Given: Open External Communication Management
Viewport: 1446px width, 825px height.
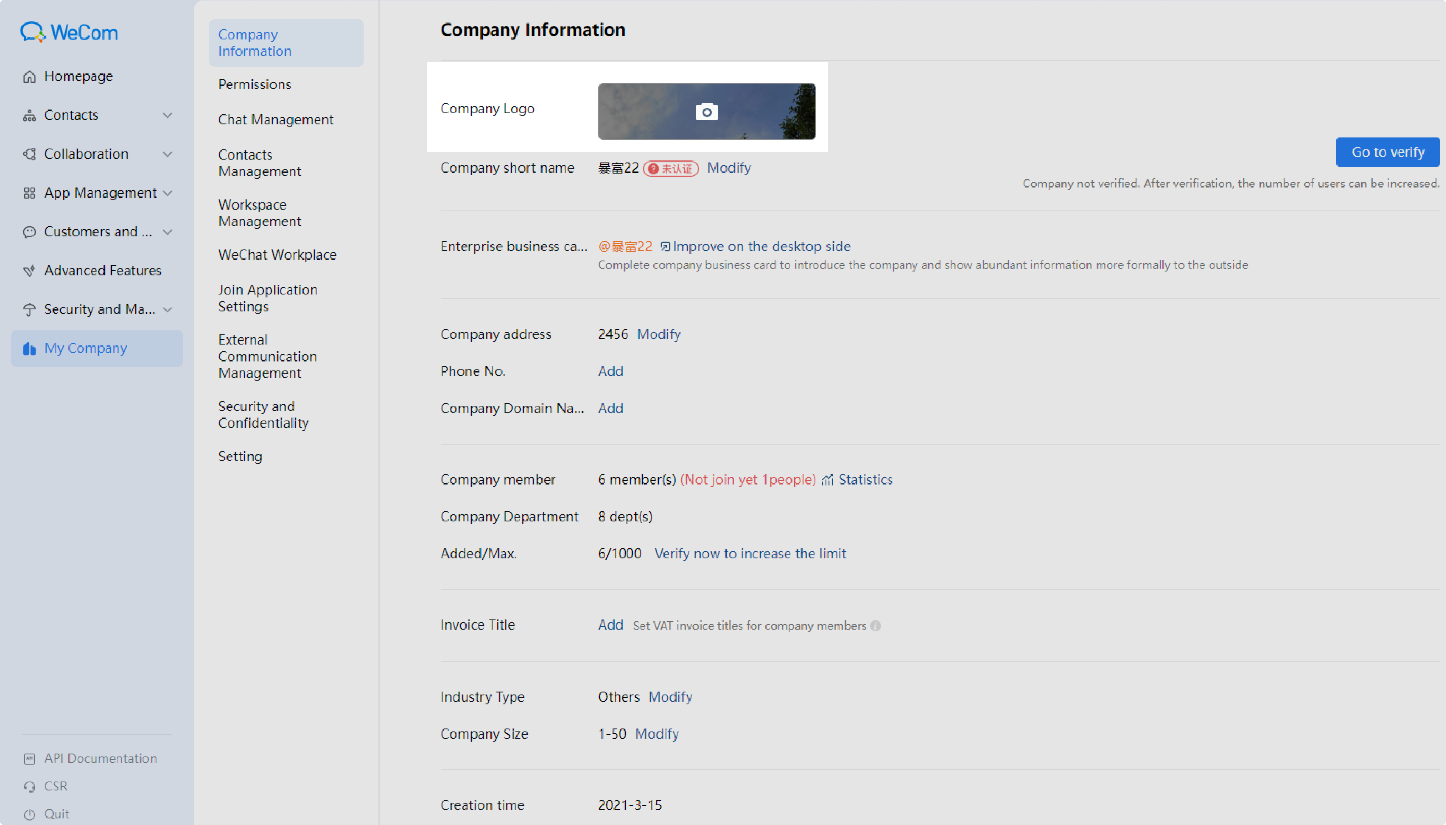Looking at the screenshot, I should coord(268,357).
